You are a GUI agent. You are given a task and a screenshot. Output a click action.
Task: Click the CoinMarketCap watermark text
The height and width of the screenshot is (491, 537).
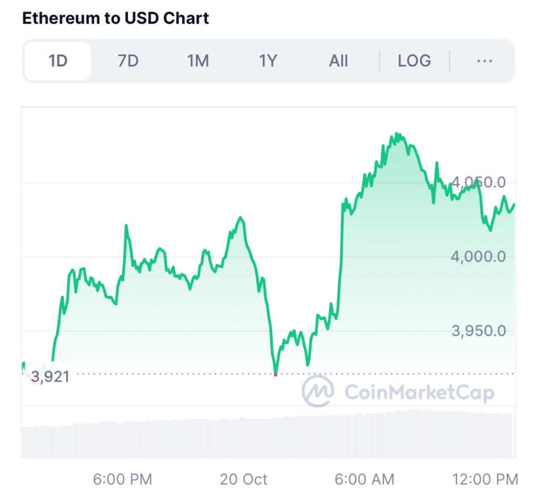pos(419,392)
